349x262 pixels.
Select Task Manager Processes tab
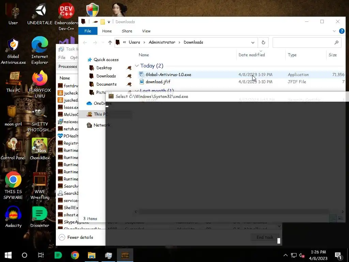(68, 67)
